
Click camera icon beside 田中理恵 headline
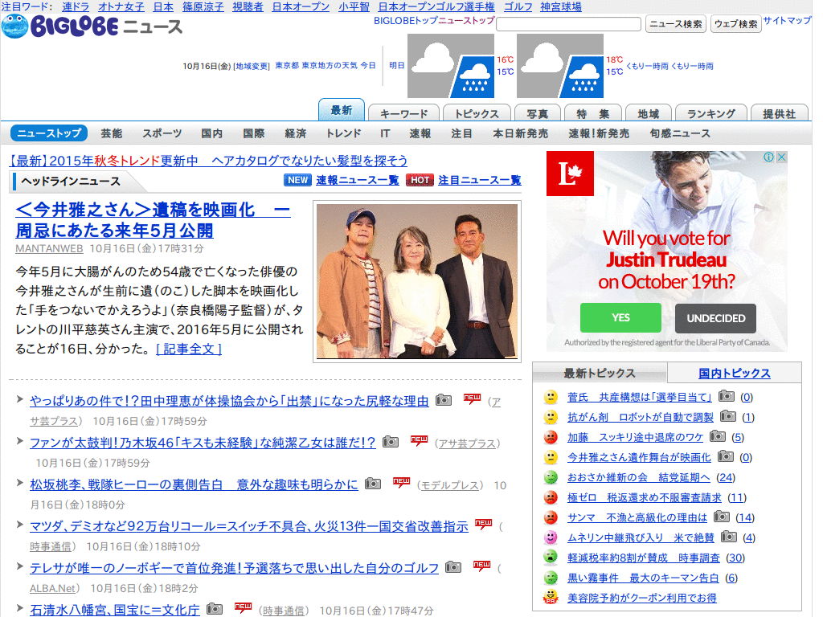[x=444, y=400]
